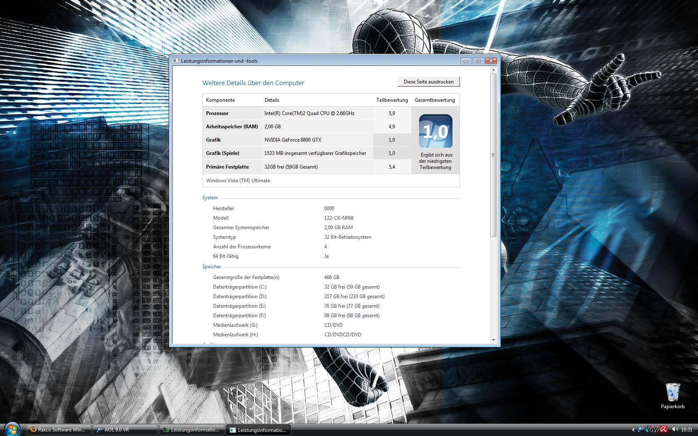
Task: Click the Speicher section heading
Action: [212, 267]
